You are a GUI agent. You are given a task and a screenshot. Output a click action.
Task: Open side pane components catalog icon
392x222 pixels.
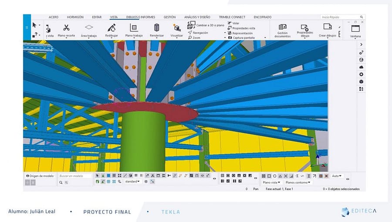(x=361, y=89)
